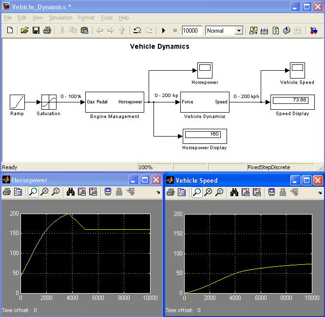Open Parameters icon in Horsepower scope
Image resolution: width=325 pixels, height=317 pixels.
18,192
